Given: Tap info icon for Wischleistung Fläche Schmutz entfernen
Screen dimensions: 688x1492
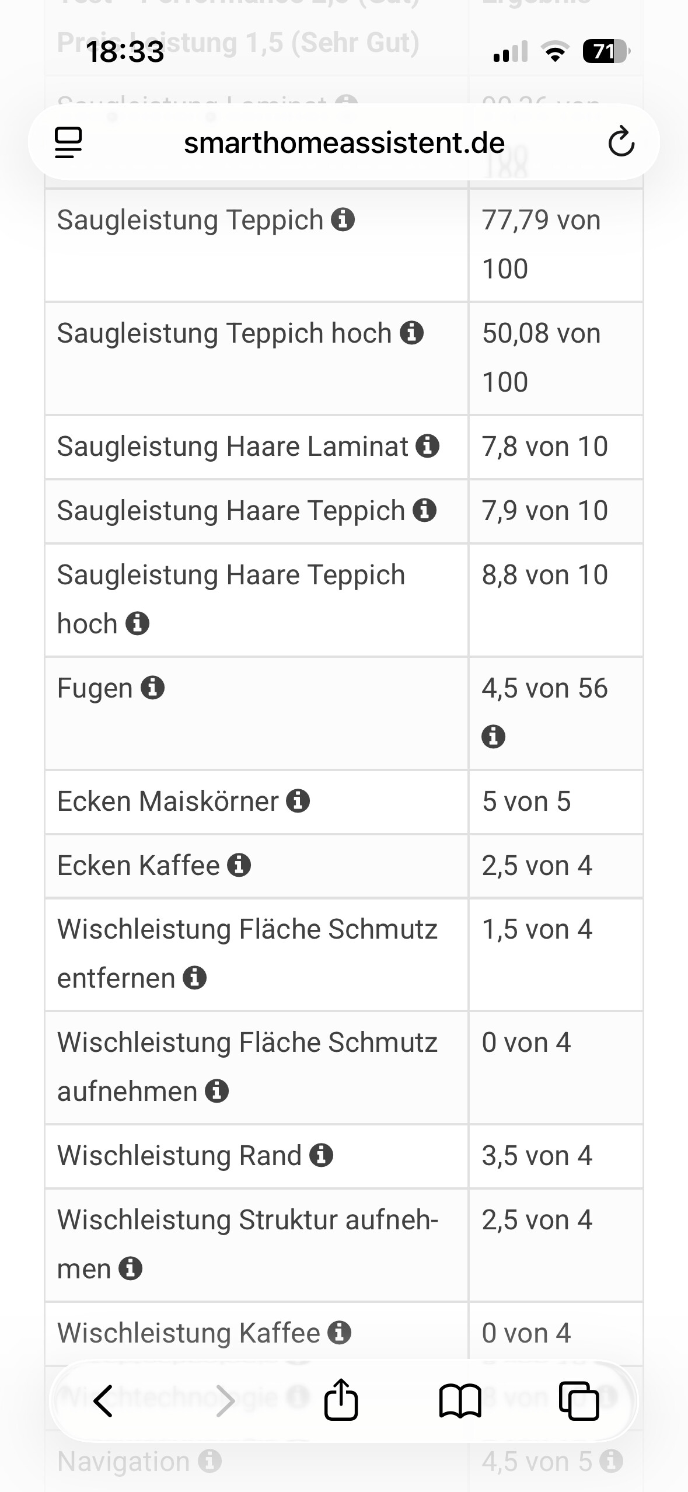Looking at the screenshot, I should (195, 978).
